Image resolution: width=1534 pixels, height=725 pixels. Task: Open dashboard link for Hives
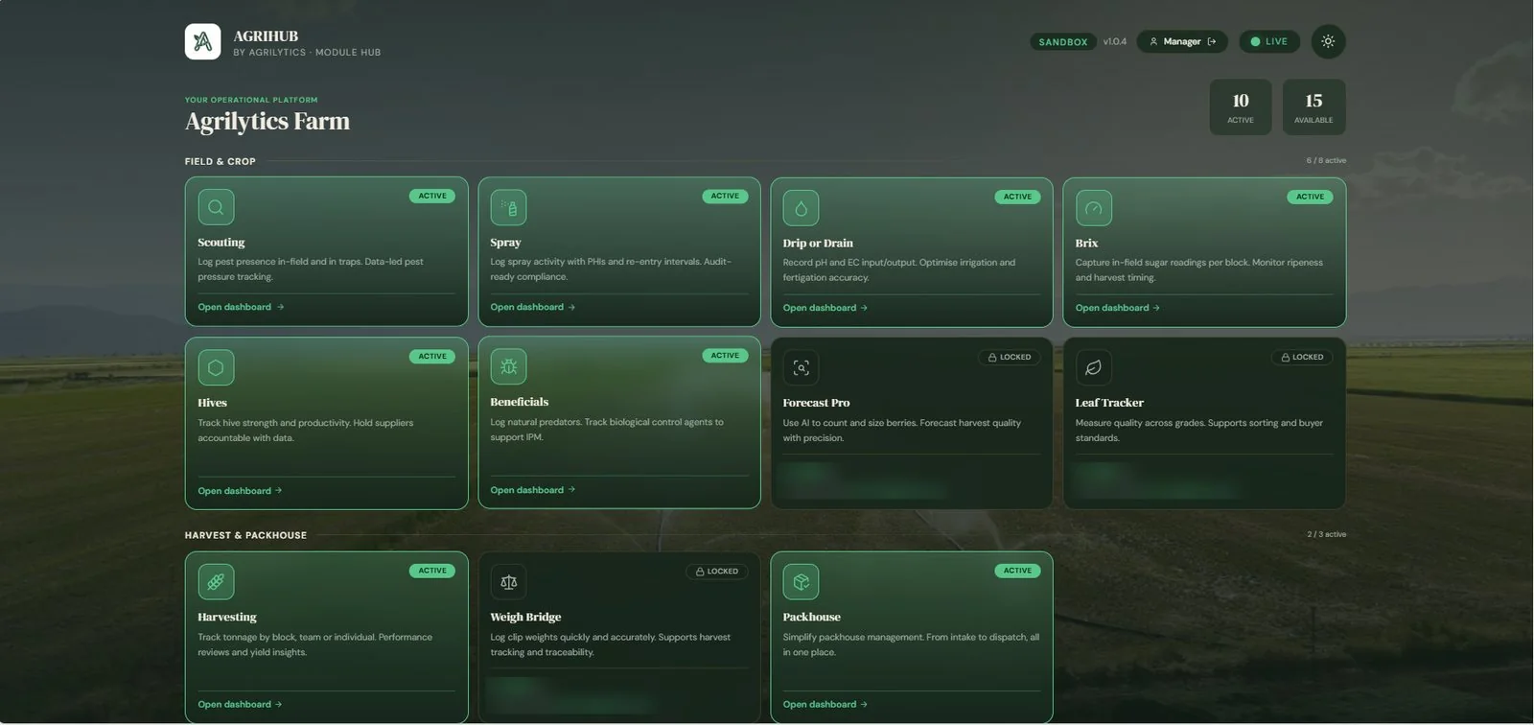241,491
